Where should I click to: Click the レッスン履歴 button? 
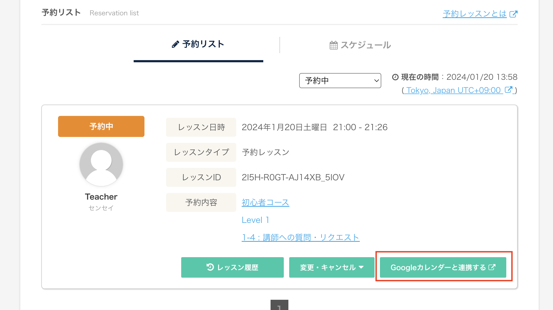[x=232, y=267]
